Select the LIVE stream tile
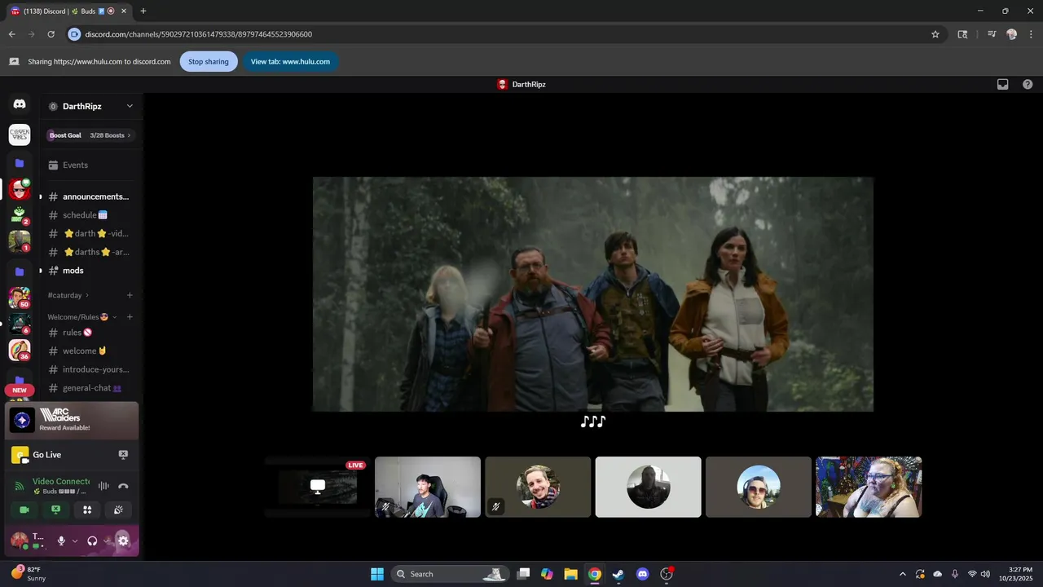The height and width of the screenshot is (587, 1043). point(317,487)
